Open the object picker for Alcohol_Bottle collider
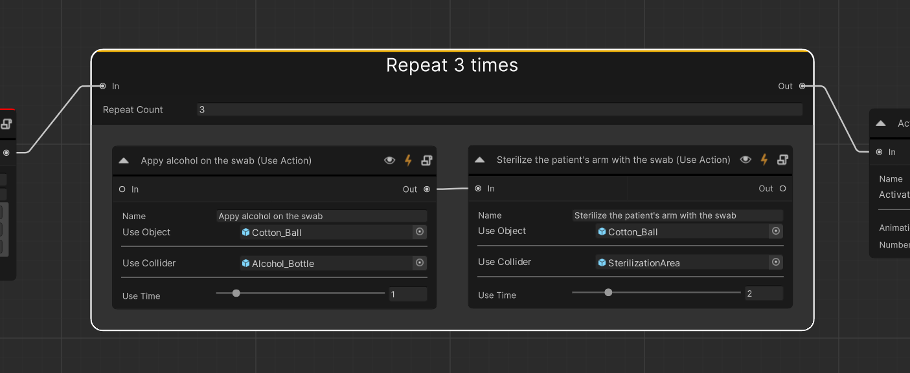Viewport: 910px width, 373px height. point(420,262)
